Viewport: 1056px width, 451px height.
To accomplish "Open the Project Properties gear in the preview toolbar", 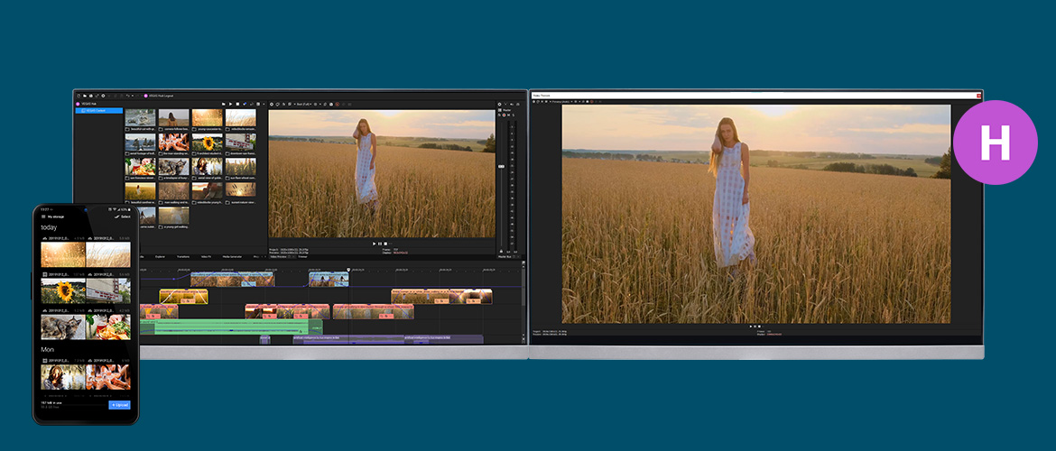I will tap(272, 104).
